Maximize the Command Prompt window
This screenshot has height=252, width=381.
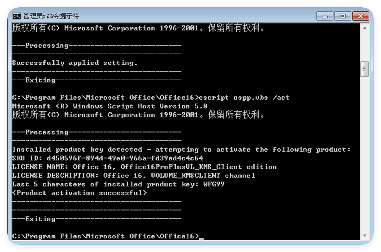pos(342,16)
